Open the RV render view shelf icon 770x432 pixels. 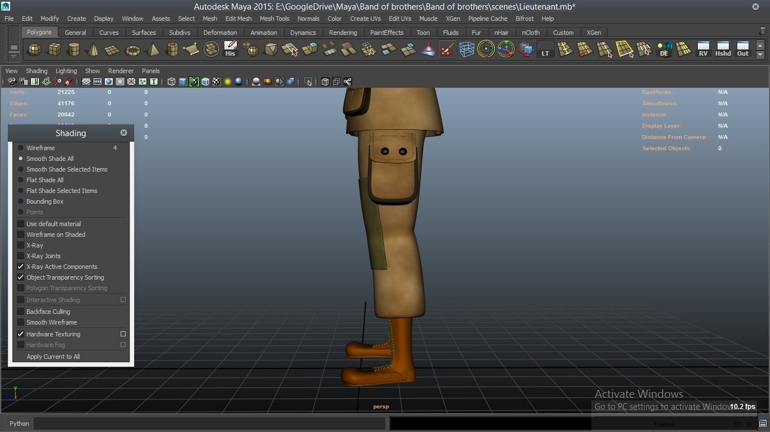coord(703,49)
